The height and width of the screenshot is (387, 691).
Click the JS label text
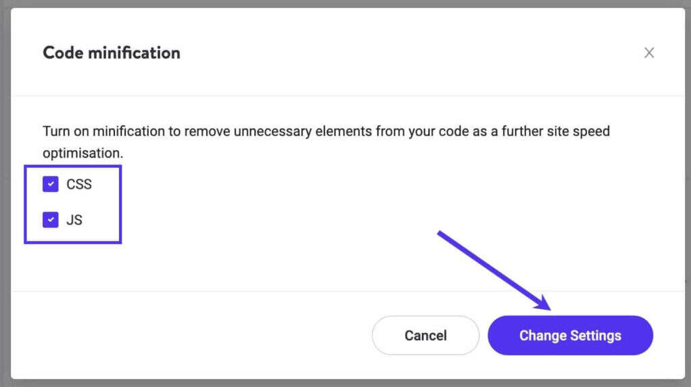point(74,220)
